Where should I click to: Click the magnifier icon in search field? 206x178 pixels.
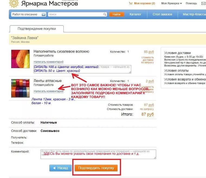click(105, 14)
